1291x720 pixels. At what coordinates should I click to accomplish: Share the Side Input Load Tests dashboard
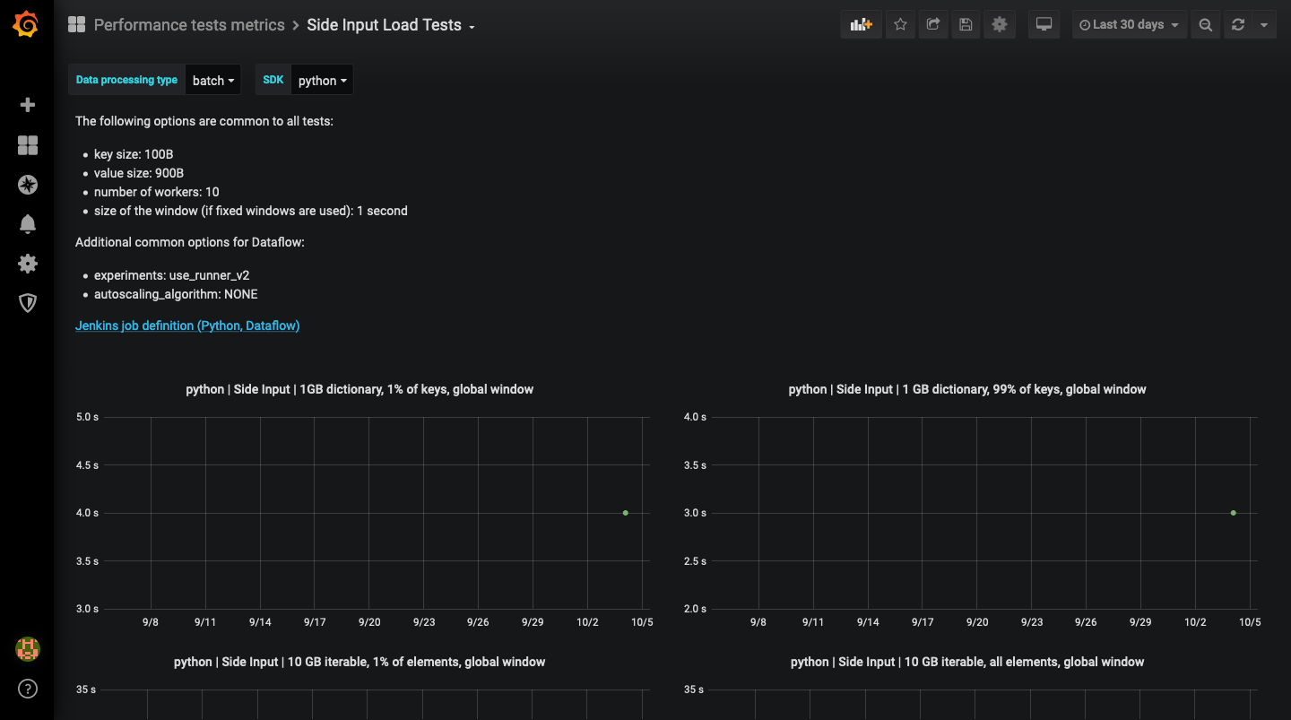932,24
